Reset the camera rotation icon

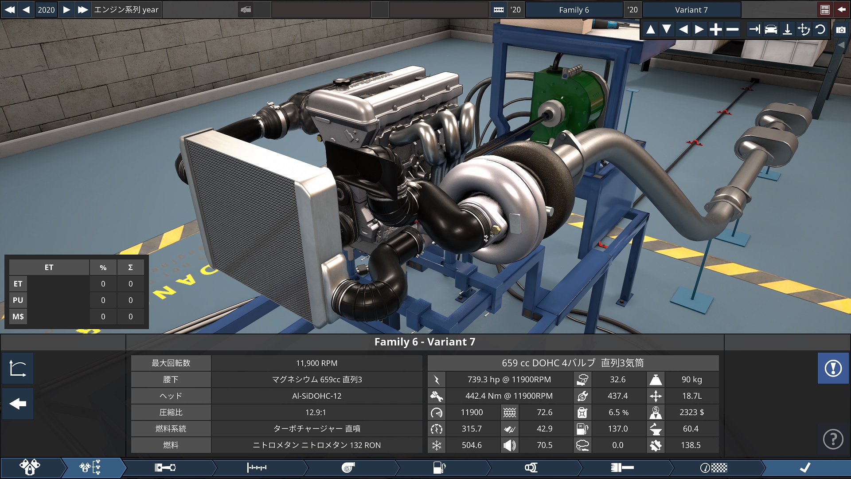(x=820, y=30)
